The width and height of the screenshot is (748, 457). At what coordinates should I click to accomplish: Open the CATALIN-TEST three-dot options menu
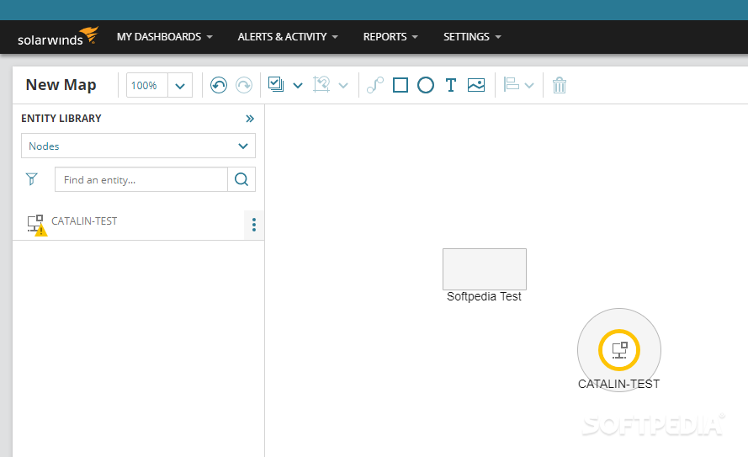254,225
